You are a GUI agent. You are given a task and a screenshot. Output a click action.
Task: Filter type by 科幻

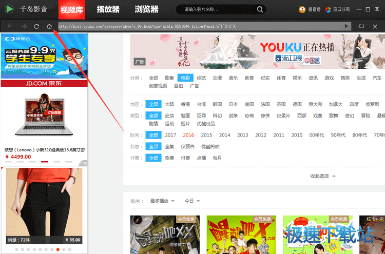[x=217, y=115]
